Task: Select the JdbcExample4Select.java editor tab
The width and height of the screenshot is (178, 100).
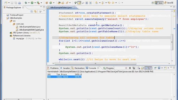Action: 61,7
